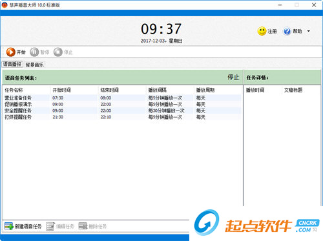Image resolution: width=323 pixels, height=241 pixels.
Task: Click the 停止 status label in list header
Action: coord(233,77)
